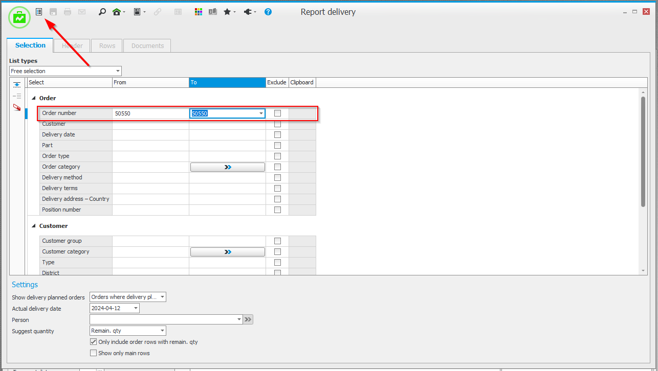The height and width of the screenshot is (371, 658).
Task: Click the magnifying glass search icon
Action: 102,12
